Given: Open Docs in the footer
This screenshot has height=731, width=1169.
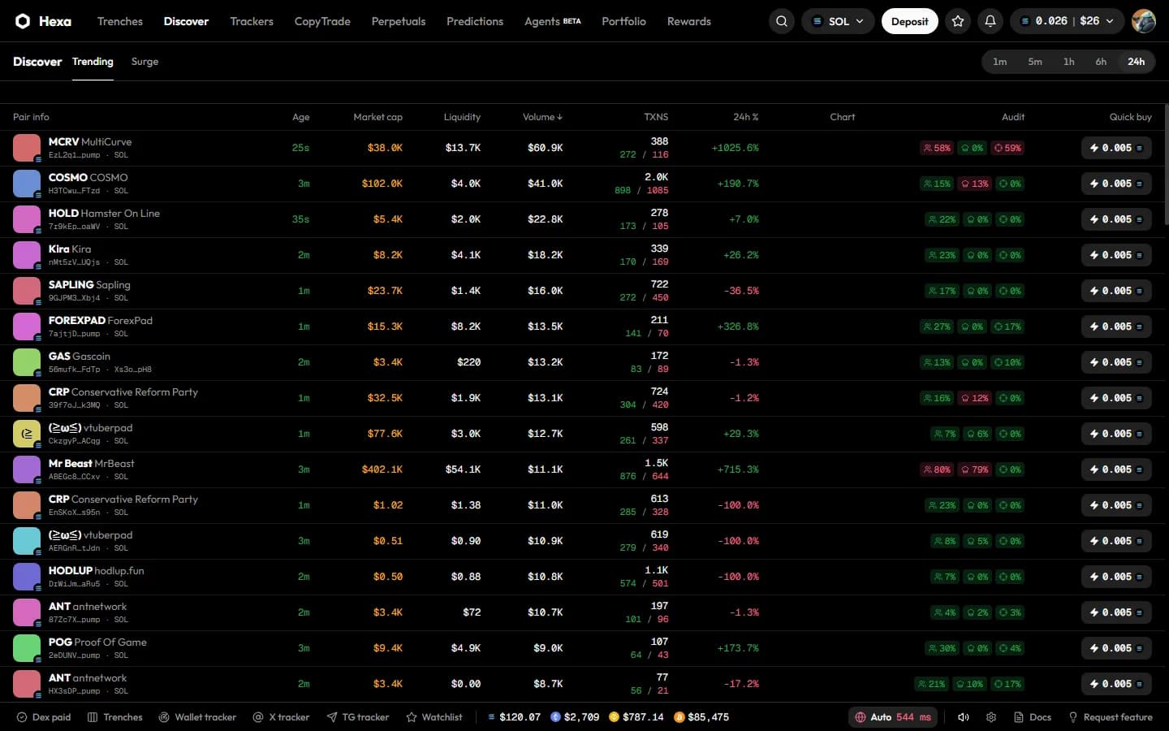Looking at the screenshot, I should 1033,717.
